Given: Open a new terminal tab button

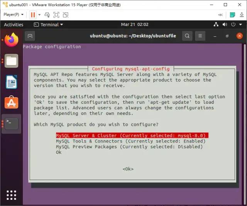Looking at the screenshot, I should 30,36.
